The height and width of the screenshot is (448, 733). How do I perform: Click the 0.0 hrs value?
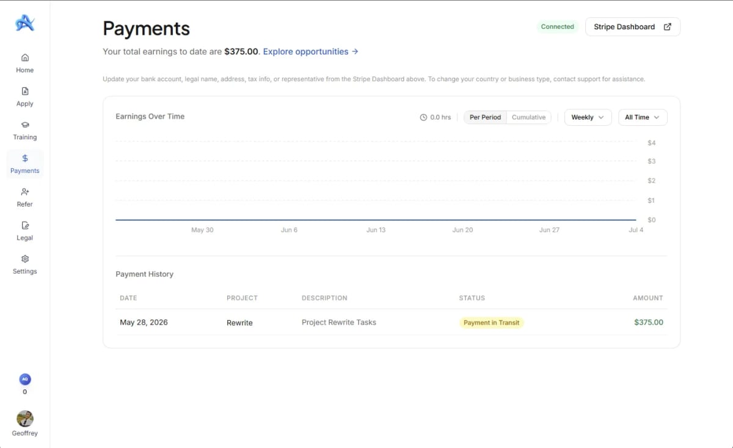pos(440,117)
